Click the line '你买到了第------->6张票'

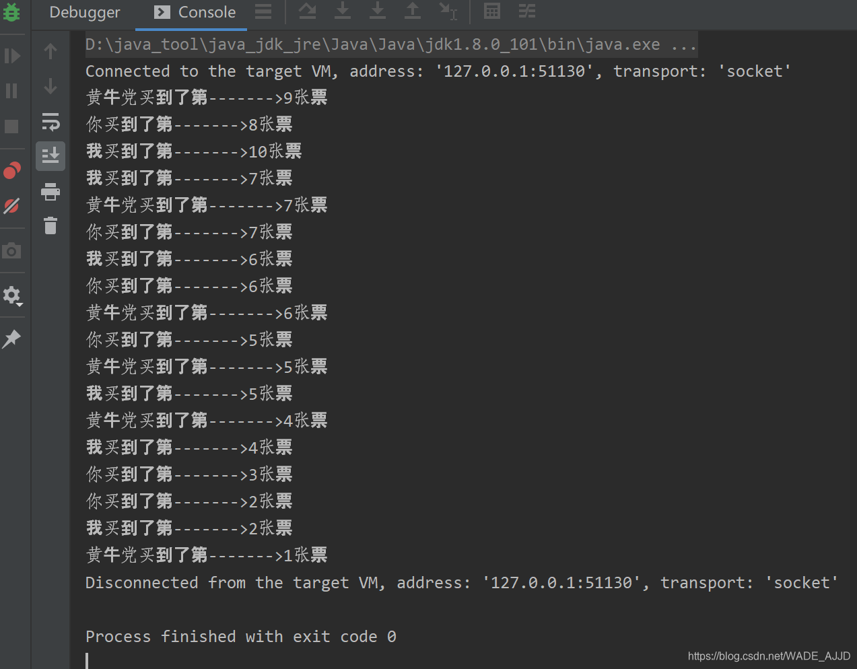point(189,286)
